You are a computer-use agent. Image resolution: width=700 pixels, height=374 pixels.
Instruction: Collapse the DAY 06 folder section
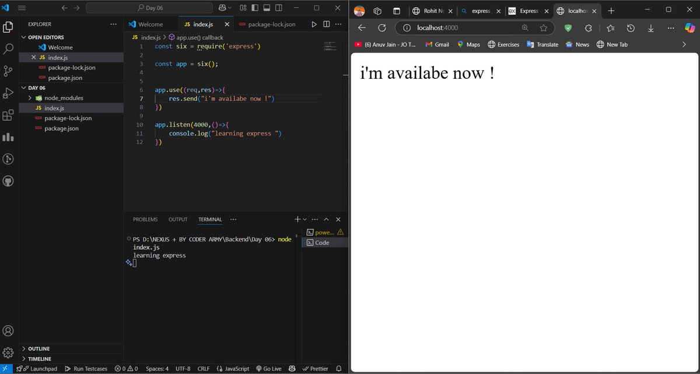point(24,88)
